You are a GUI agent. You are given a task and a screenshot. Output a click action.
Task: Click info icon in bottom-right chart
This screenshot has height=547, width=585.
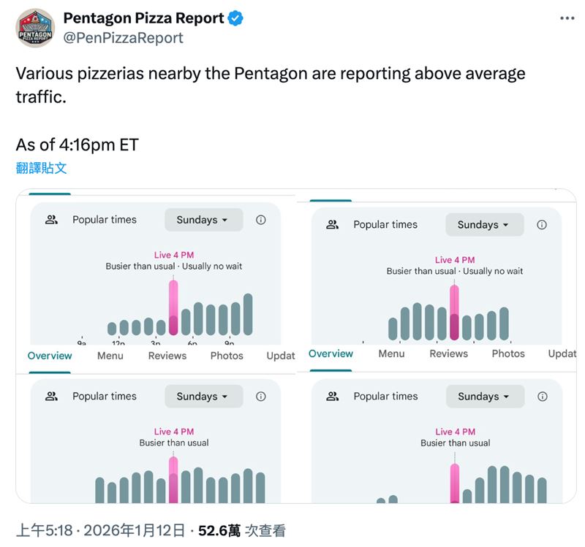[542, 397]
